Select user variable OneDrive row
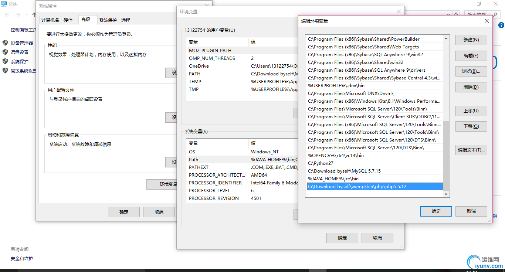 [243, 66]
